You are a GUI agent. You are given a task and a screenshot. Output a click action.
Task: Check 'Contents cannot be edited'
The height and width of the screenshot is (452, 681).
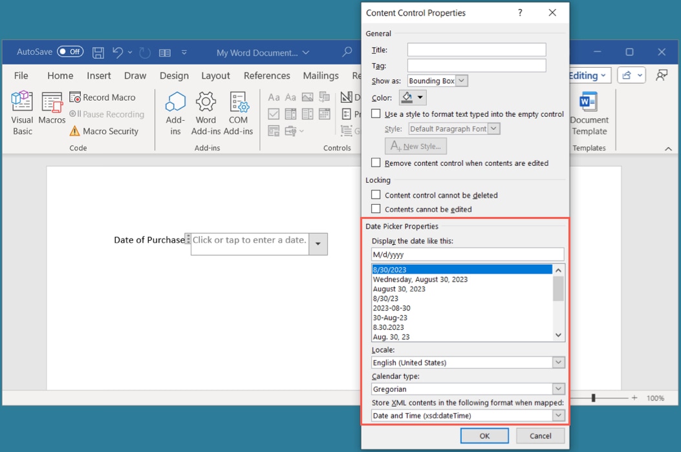pos(376,209)
